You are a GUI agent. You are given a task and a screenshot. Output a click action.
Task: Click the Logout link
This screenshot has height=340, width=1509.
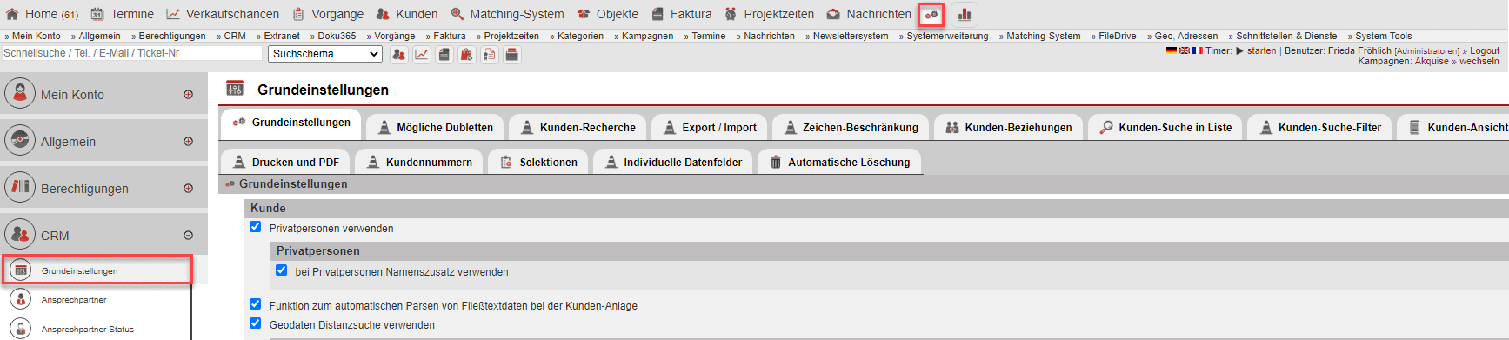pyautogui.click(x=1485, y=51)
